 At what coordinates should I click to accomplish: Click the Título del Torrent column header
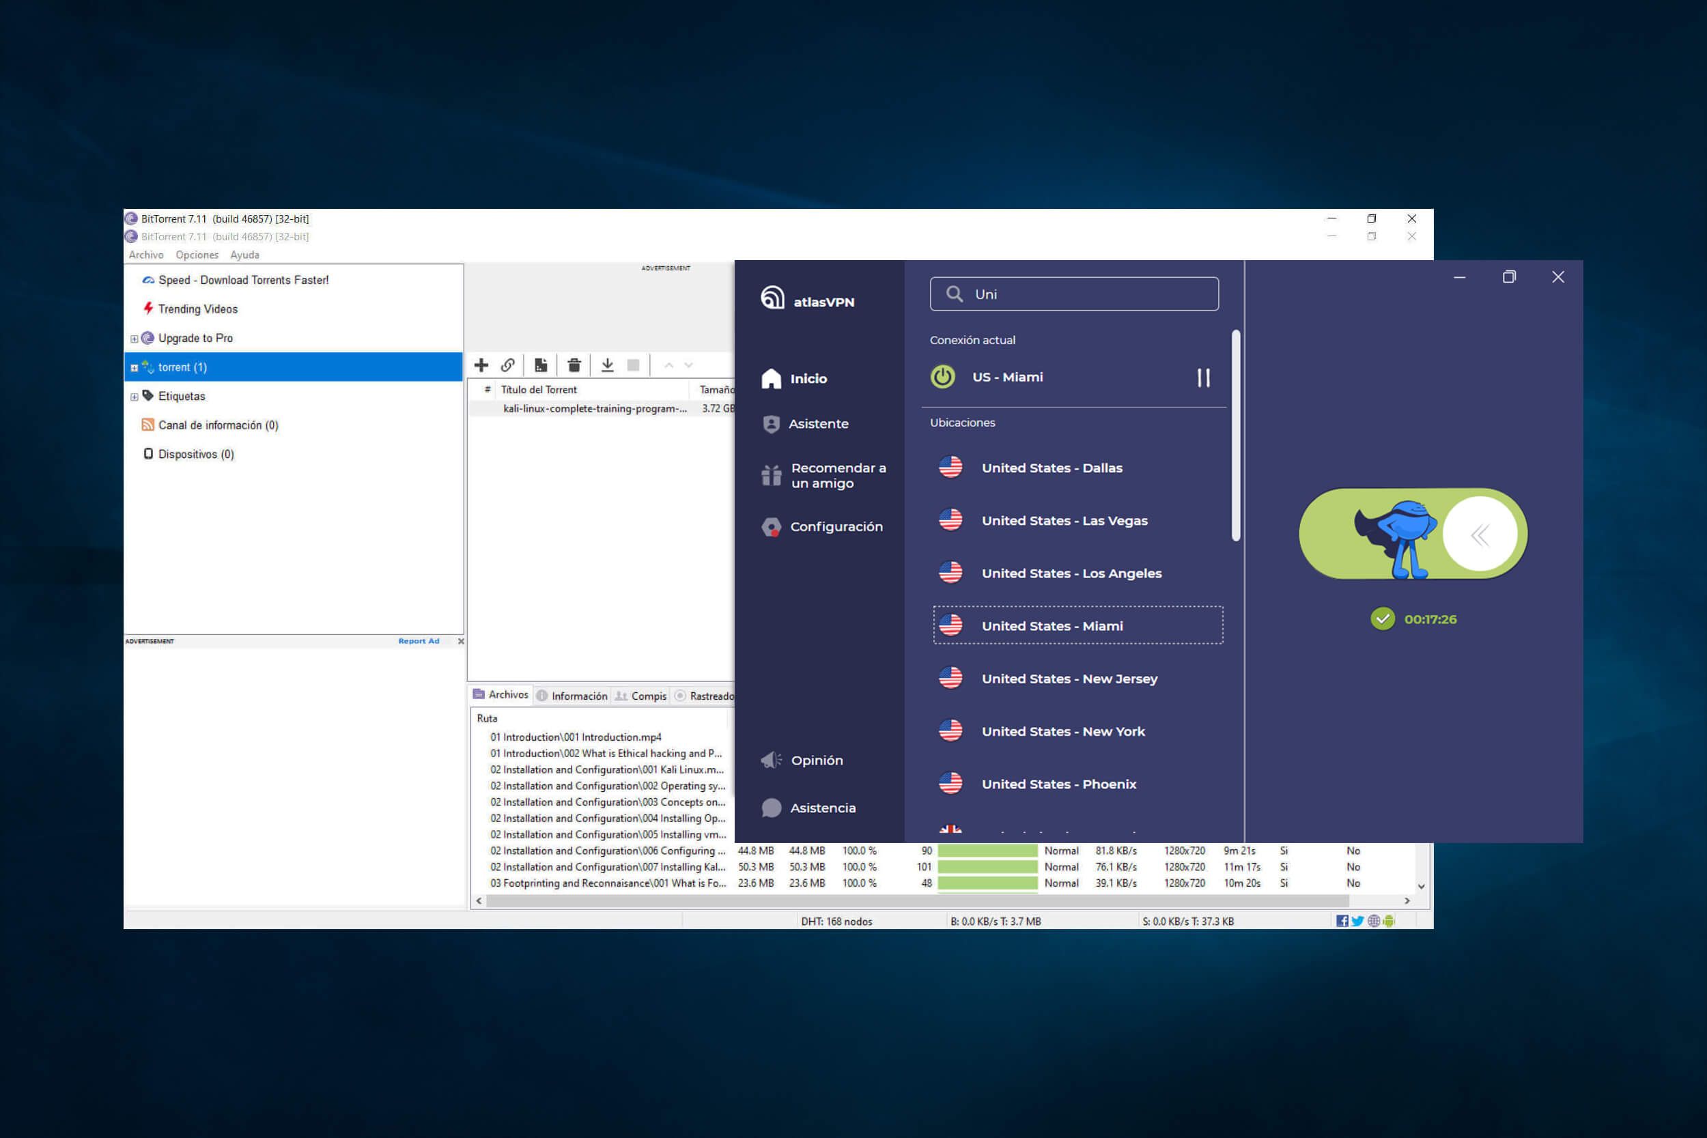tap(539, 390)
